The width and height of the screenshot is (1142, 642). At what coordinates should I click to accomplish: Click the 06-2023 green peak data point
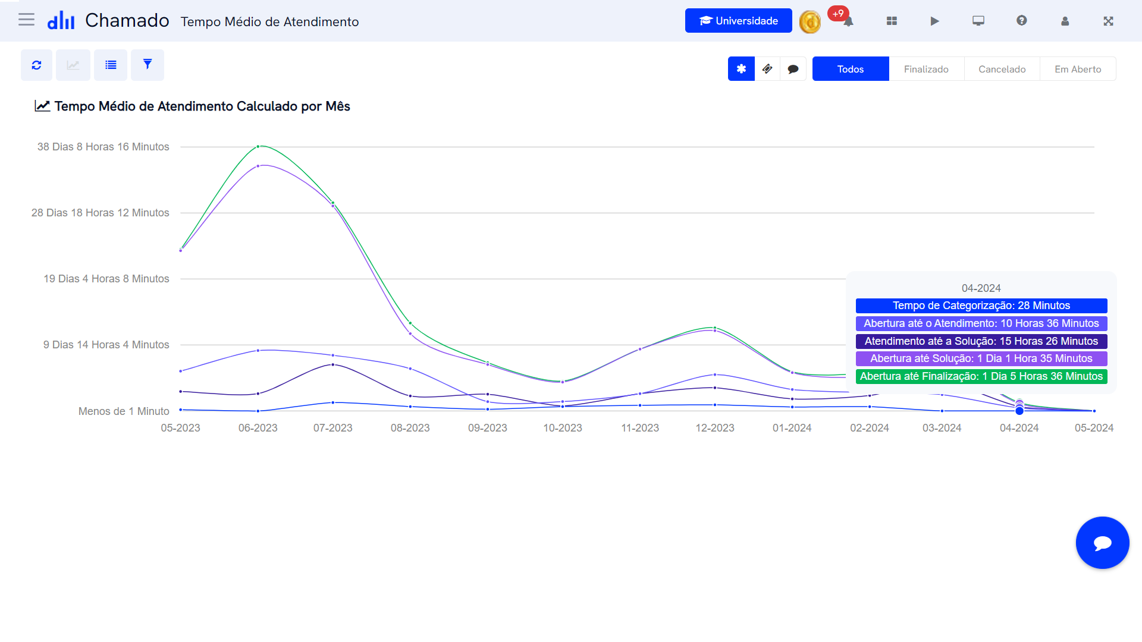click(x=258, y=146)
